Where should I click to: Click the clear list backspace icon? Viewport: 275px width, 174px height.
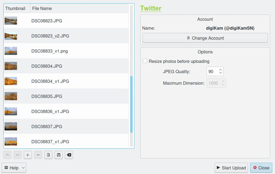(69, 155)
